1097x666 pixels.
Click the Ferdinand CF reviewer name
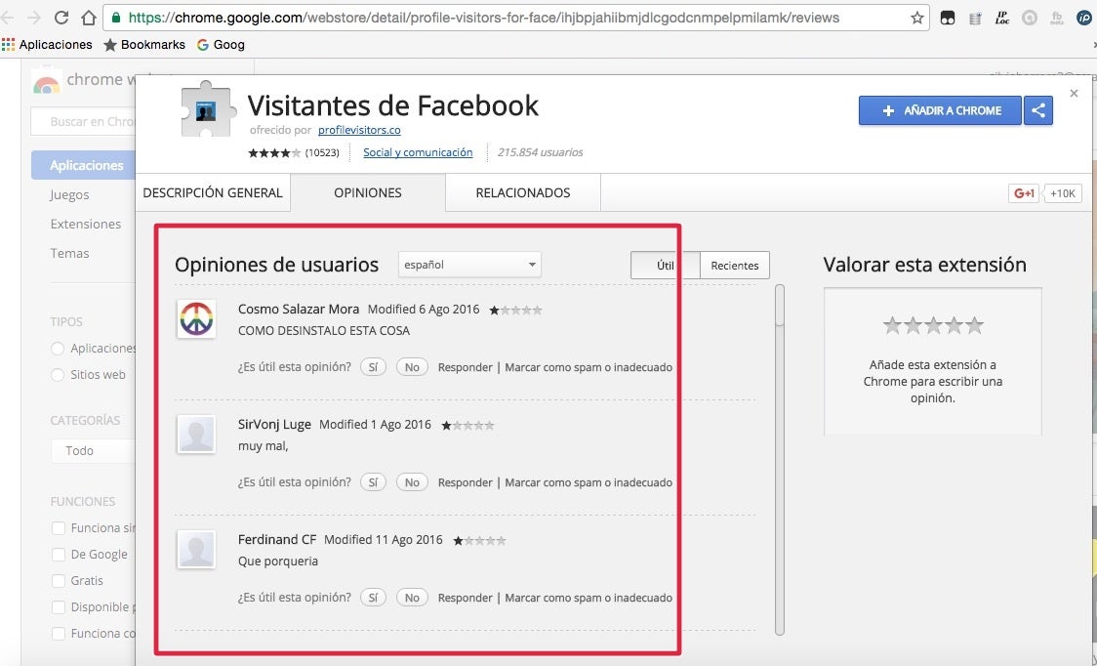277,540
